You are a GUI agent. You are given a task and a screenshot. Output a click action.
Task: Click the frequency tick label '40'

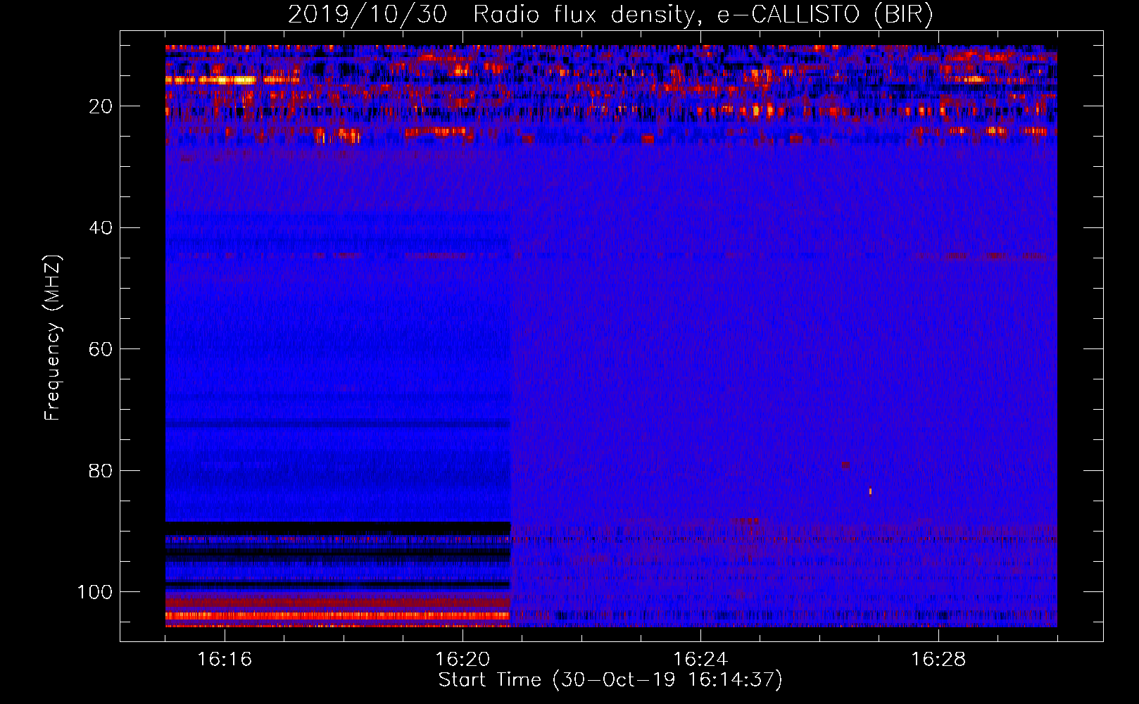tap(101, 228)
